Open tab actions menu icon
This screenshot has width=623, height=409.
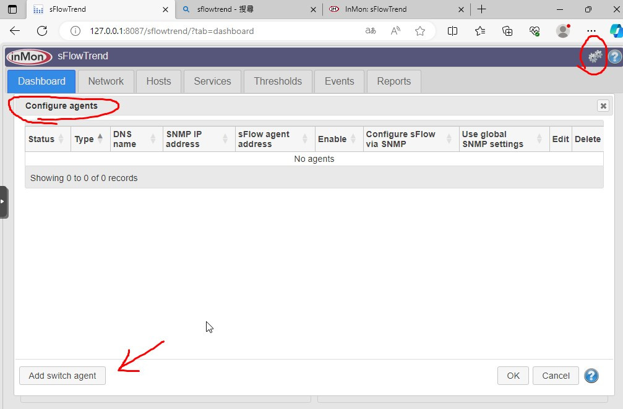coord(12,9)
